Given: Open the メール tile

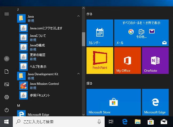Looking at the screenshot, I should click(141, 33).
